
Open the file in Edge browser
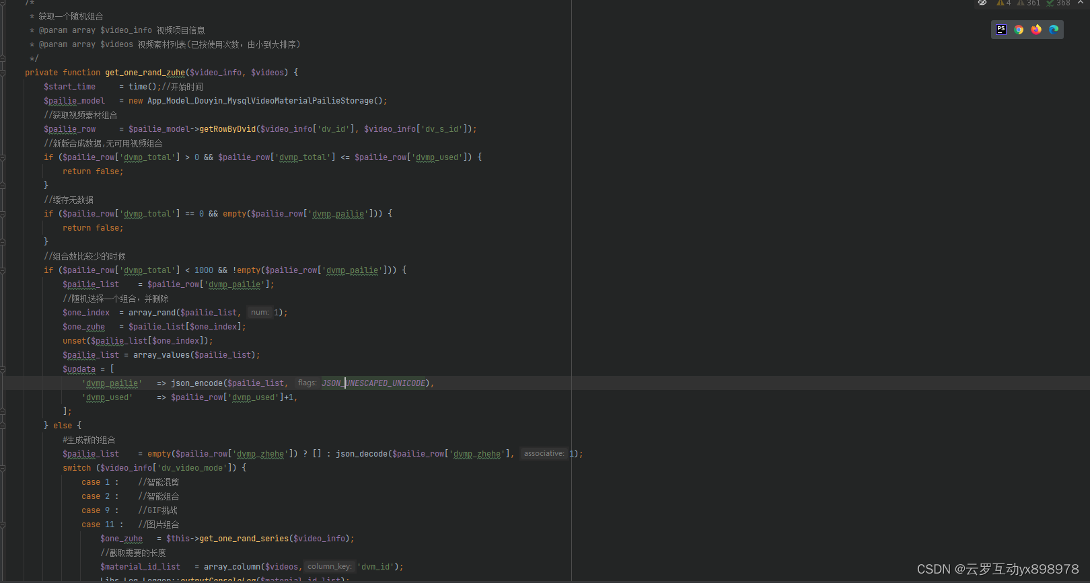1054,30
